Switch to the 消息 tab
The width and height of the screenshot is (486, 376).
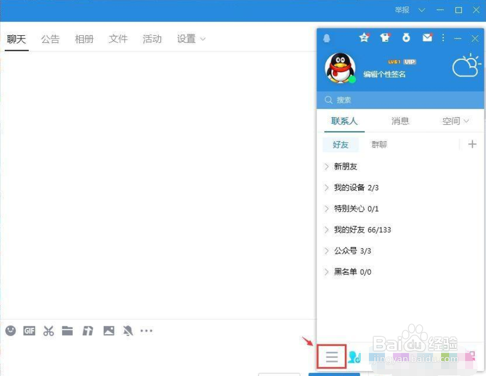[x=400, y=121]
